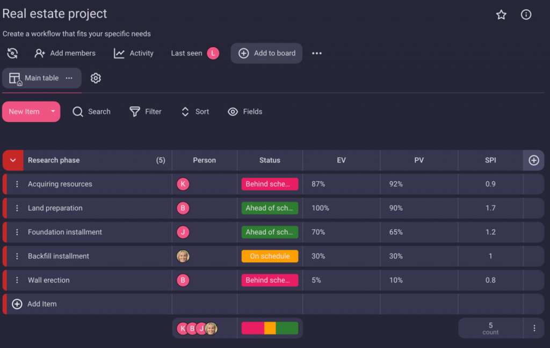Open the board info icon
The height and width of the screenshot is (348, 550).
pos(526,15)
